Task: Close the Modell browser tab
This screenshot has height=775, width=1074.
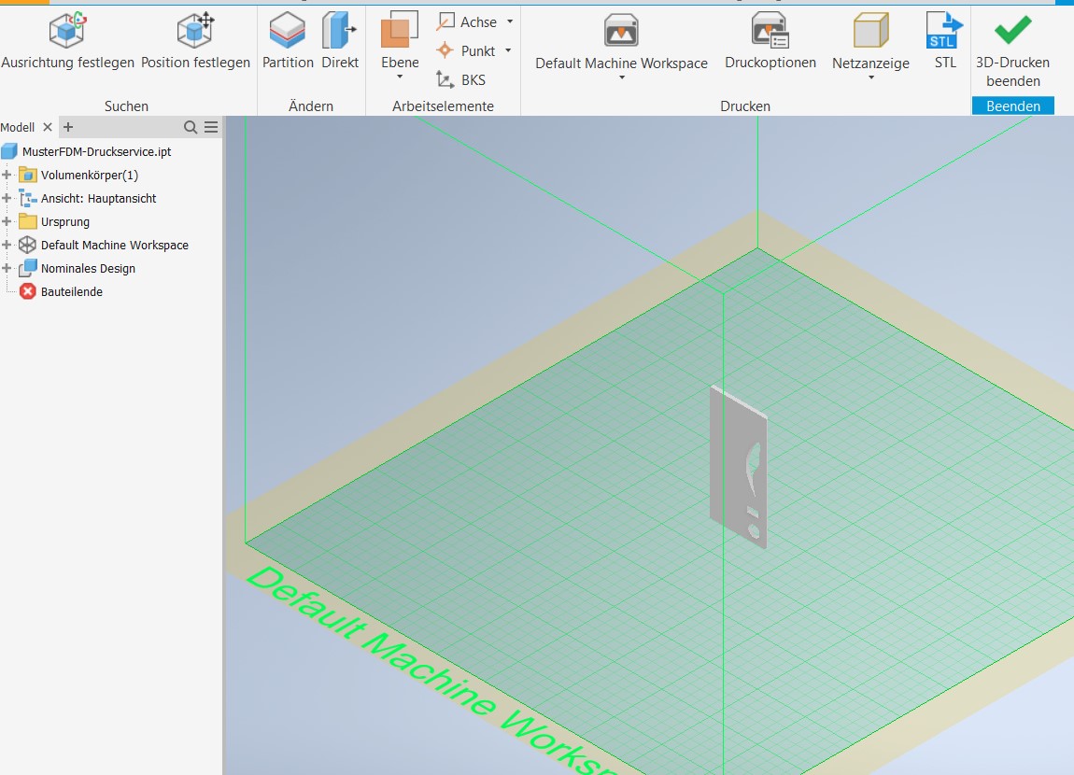Action: (48, 127)
